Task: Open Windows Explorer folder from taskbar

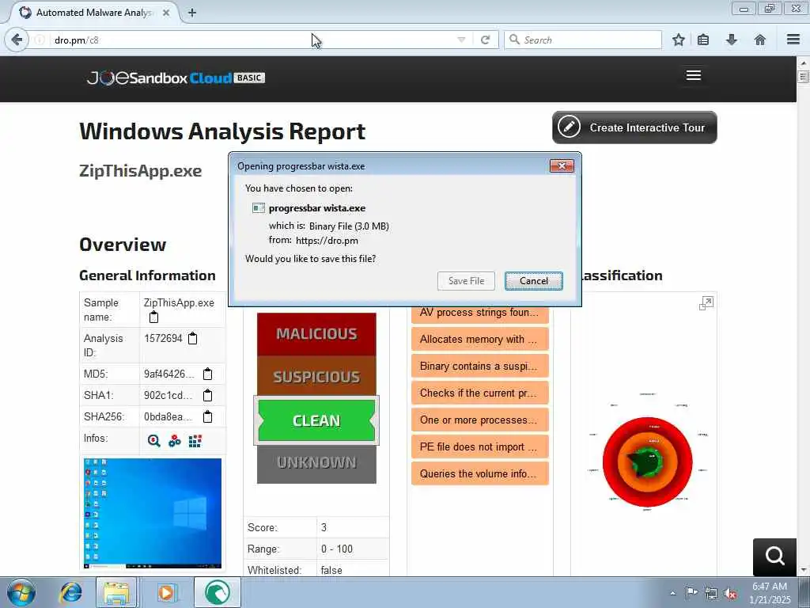Action: point(116,592)
